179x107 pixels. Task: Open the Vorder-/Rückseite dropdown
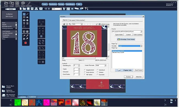[x=101, y=65]
